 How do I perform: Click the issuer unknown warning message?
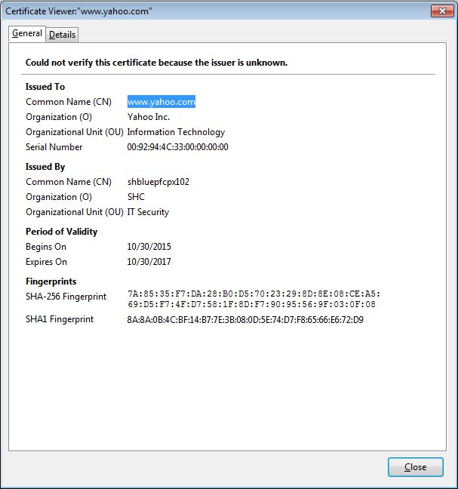[156, 63]
